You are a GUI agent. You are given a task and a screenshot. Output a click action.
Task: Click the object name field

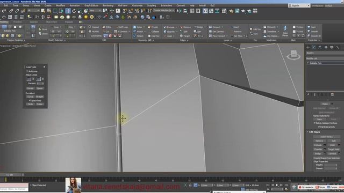[325, 53]
